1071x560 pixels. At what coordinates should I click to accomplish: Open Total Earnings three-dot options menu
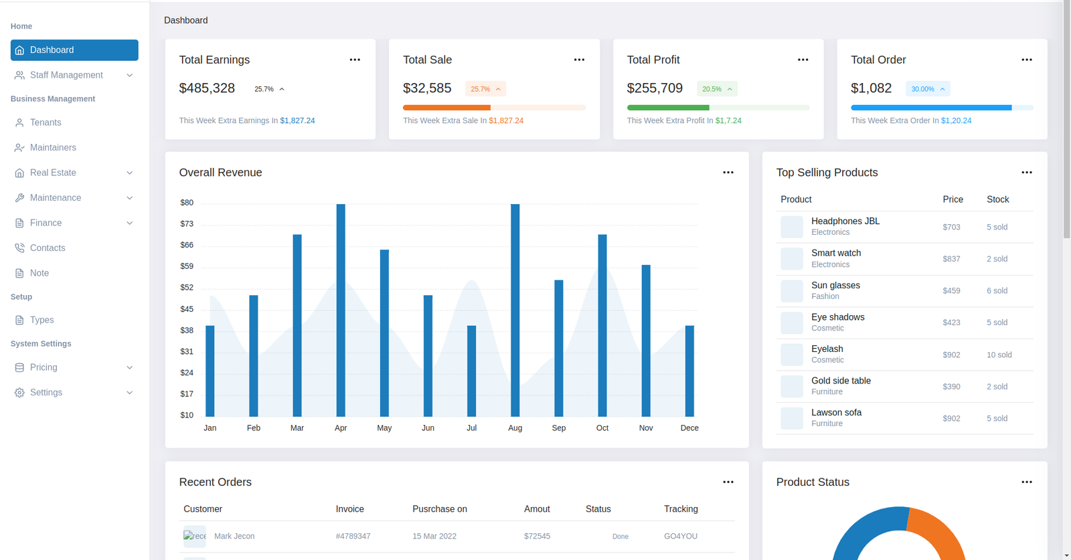355,60
